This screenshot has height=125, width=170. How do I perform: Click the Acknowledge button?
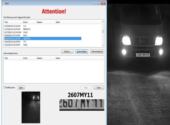click(x=82, y=51)
